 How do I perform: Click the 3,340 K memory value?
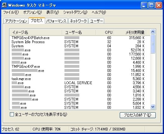(139, 91)
